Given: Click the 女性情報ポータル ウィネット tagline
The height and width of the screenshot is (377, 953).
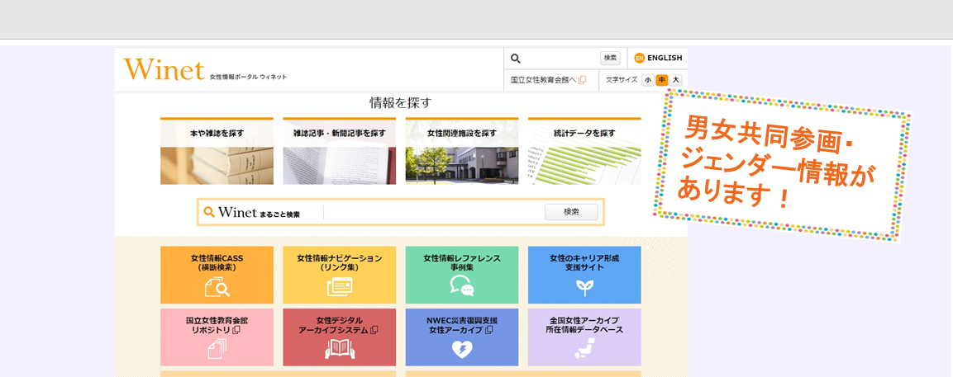Looking at the screenshot, I should tap(248, 77).
